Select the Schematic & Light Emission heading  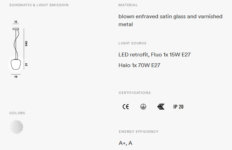point(39,5)
